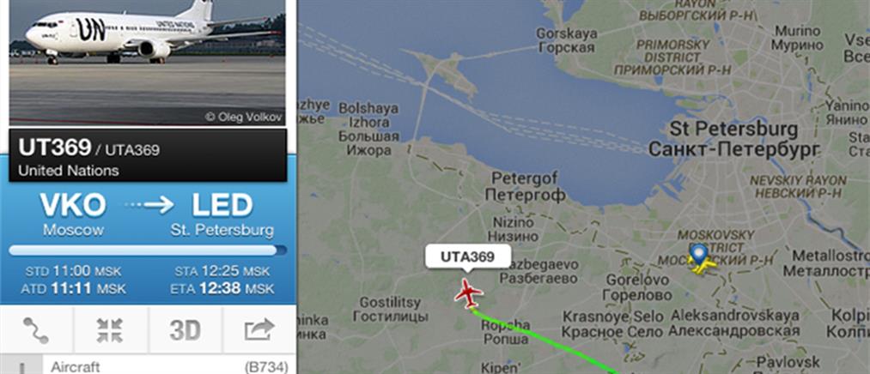This screenshot has width=870, height=374.
Task: Click the flight progress bar
Action: click(x=148, y=250)
